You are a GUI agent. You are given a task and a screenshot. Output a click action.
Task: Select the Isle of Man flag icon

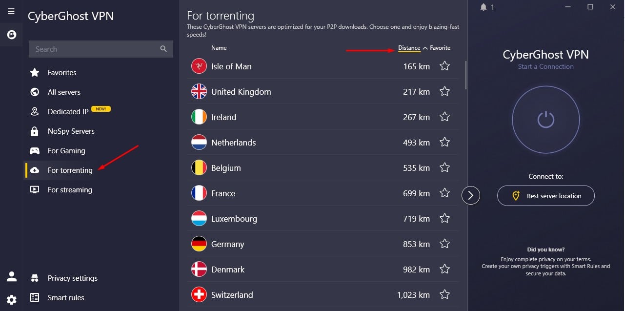pyautogui.click(x=199, y=66)
